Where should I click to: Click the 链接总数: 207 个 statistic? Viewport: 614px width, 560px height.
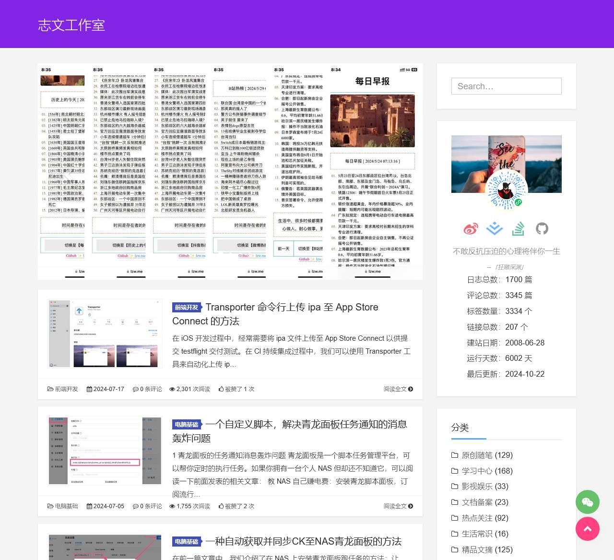click(x=497, y=327)
